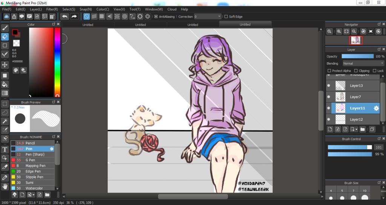
Task: Select the G Pen brush
Action: (32, 160)
